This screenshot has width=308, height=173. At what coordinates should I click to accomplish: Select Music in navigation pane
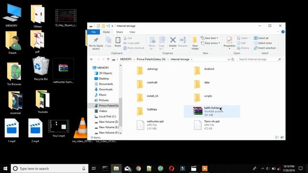103,95
